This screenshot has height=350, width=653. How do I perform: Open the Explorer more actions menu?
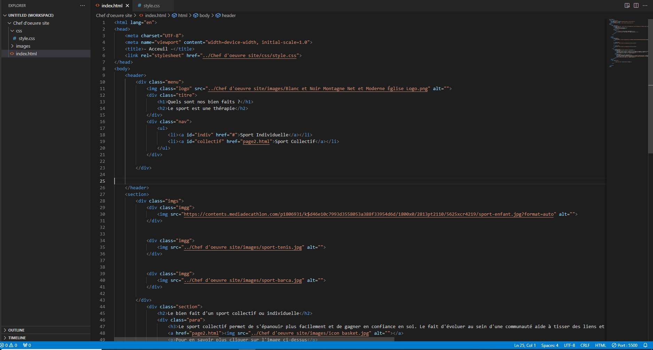click(x=82, y=6)
